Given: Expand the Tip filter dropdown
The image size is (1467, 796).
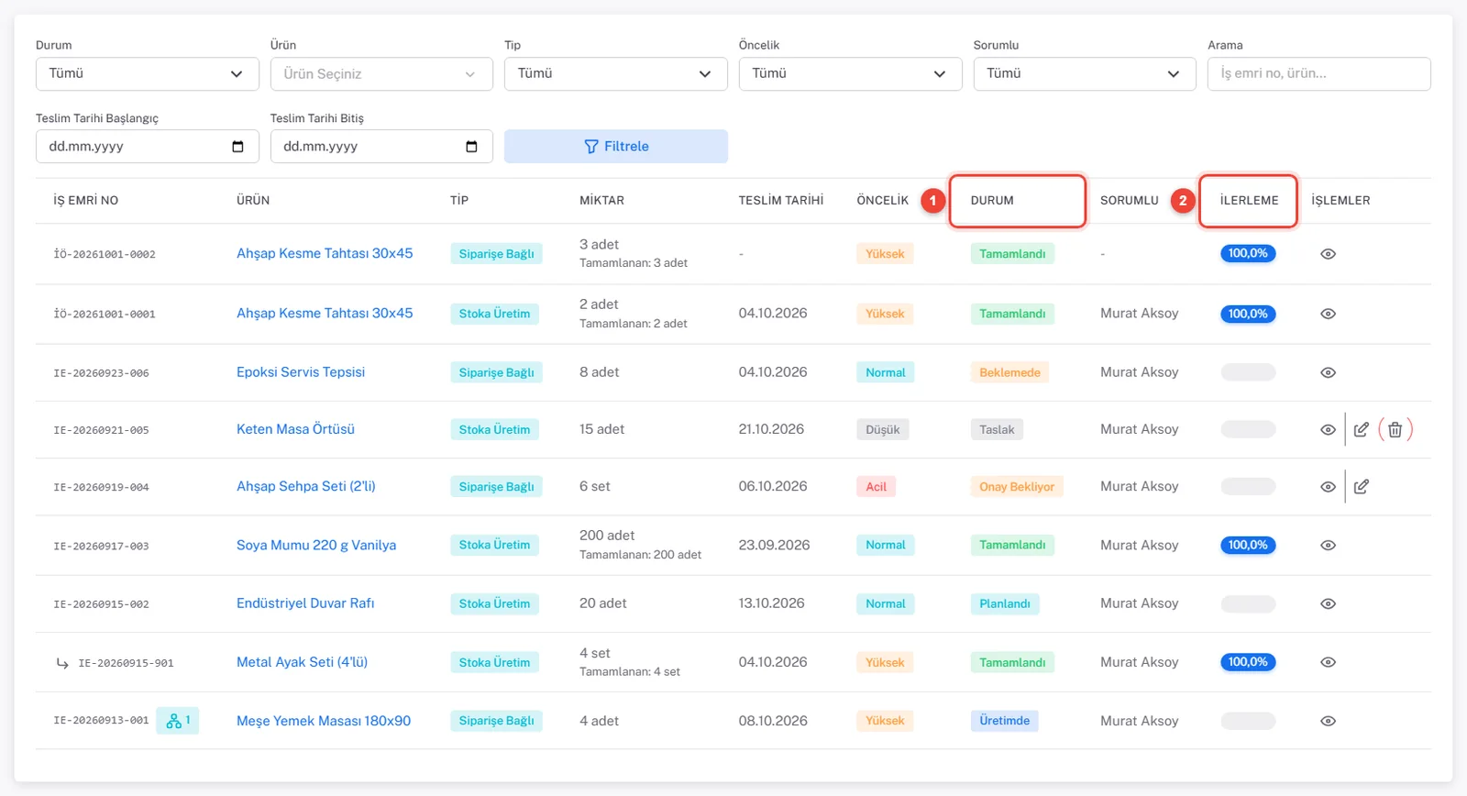Looking at the screenshot, I should click(616, 74).
